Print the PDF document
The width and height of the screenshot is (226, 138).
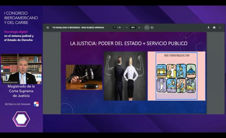(214, 28)
